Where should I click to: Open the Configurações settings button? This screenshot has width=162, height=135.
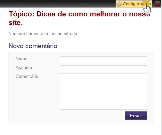click(x=134, y=4)
